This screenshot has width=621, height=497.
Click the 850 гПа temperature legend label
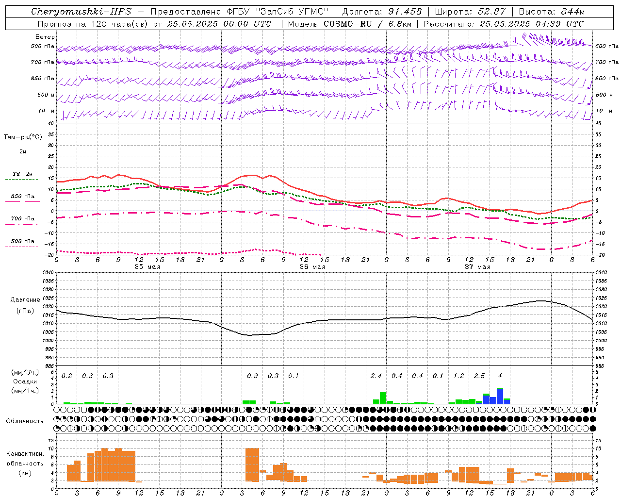tap(23, 197)
